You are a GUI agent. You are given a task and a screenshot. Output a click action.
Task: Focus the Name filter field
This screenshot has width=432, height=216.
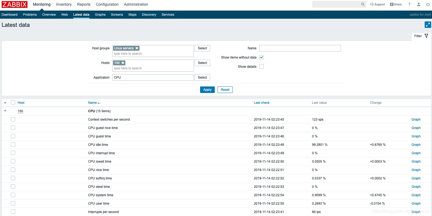[300, 48]
